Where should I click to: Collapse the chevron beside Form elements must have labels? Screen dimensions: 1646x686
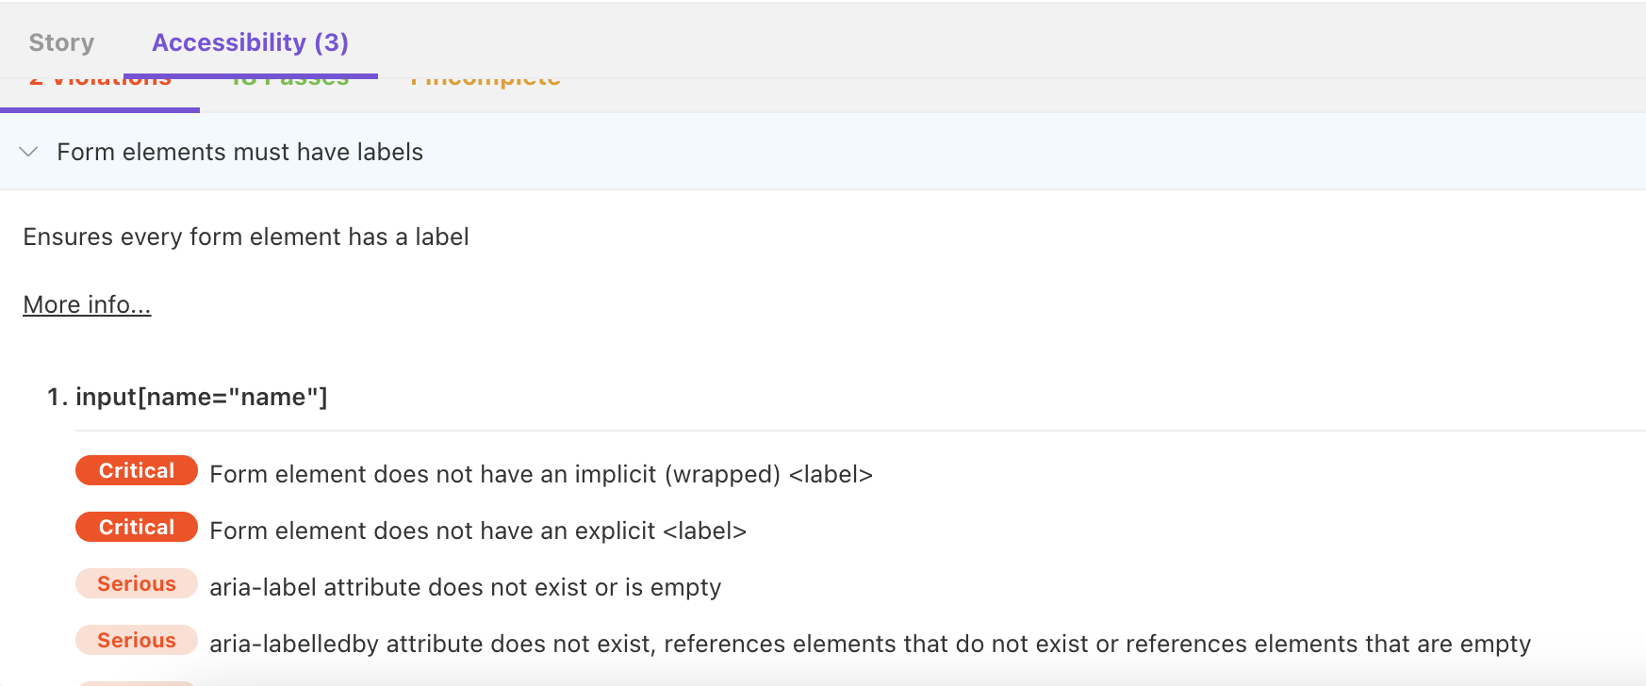coord(29,152)
